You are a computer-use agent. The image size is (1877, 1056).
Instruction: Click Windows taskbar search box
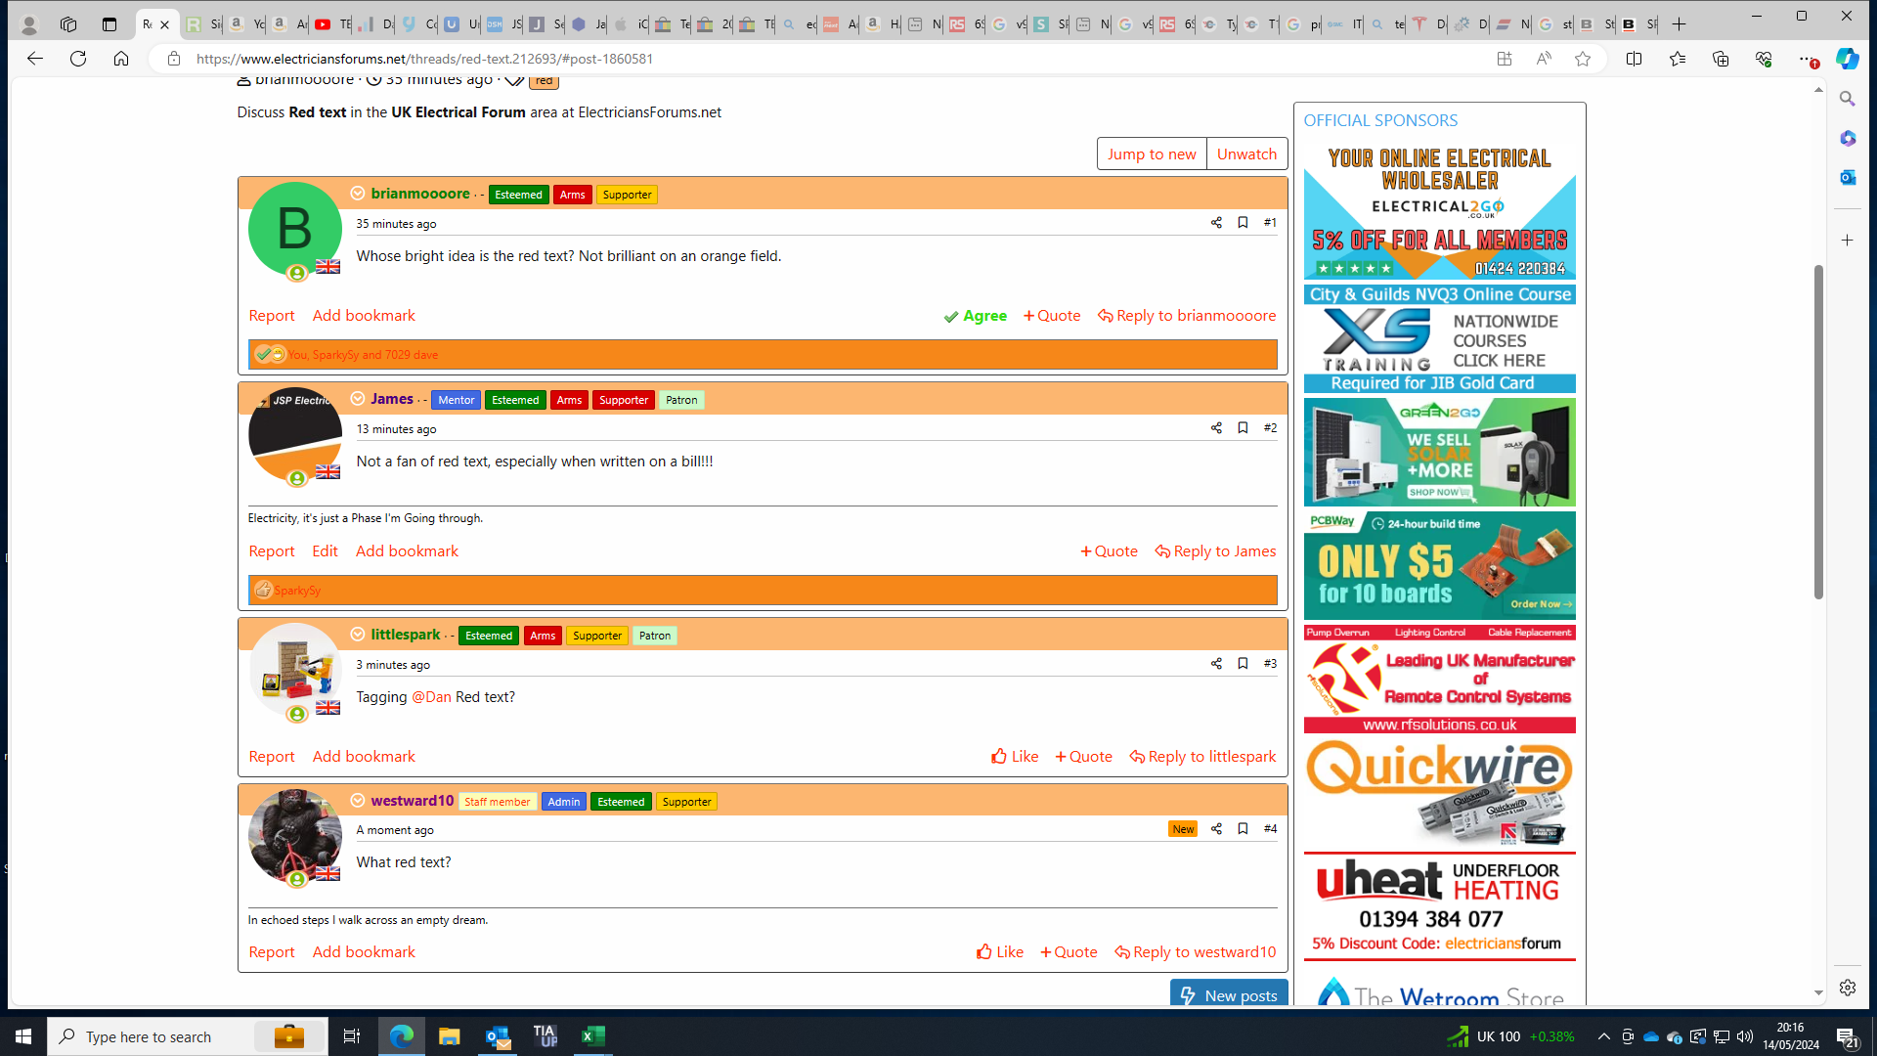pyautogui.click(x=188, y=1036)
